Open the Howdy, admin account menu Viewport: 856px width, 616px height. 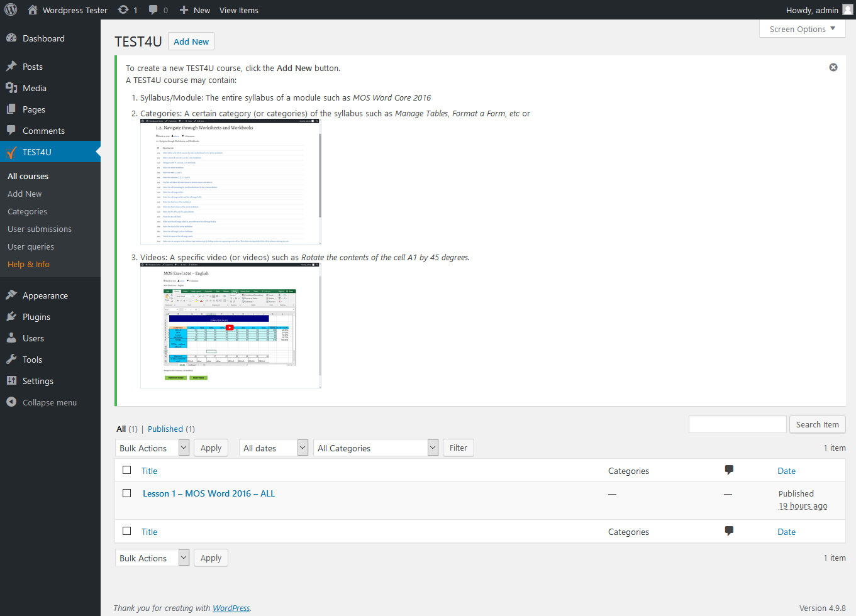[x=819, y=9]
